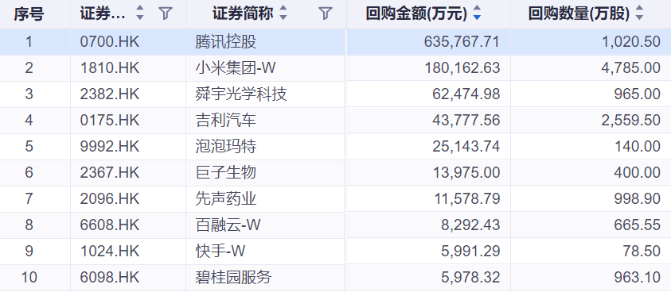Image resolution: width=671 pixels, height=292 pixels.
Task: Click quantity 963.10
Action: click(x=638, y=277)
